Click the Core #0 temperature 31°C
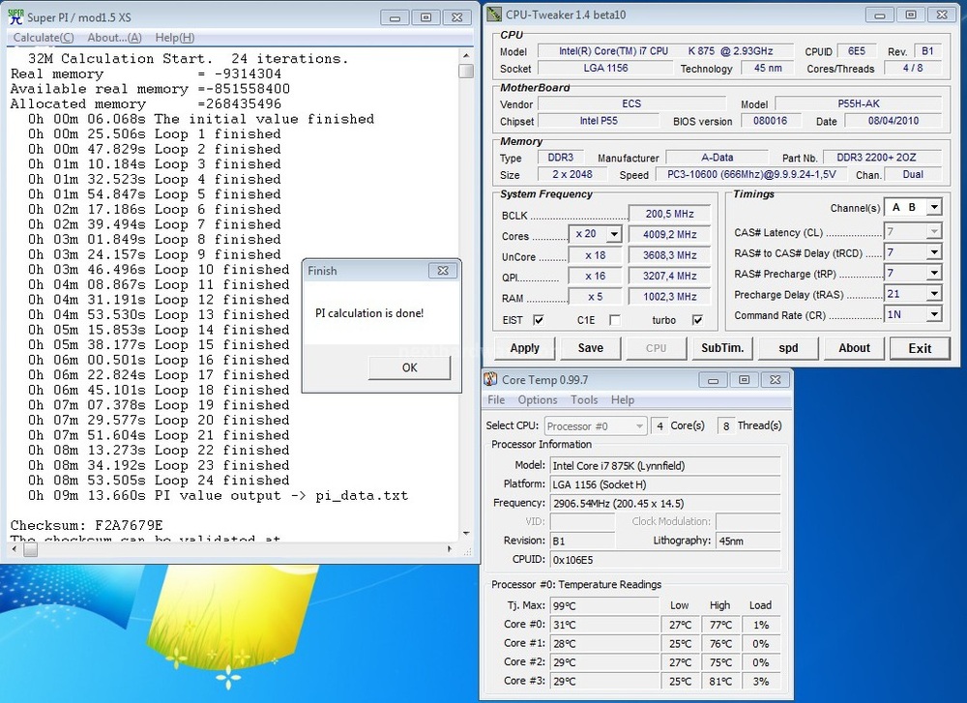 pyautogui.click(x=604, y=625)
